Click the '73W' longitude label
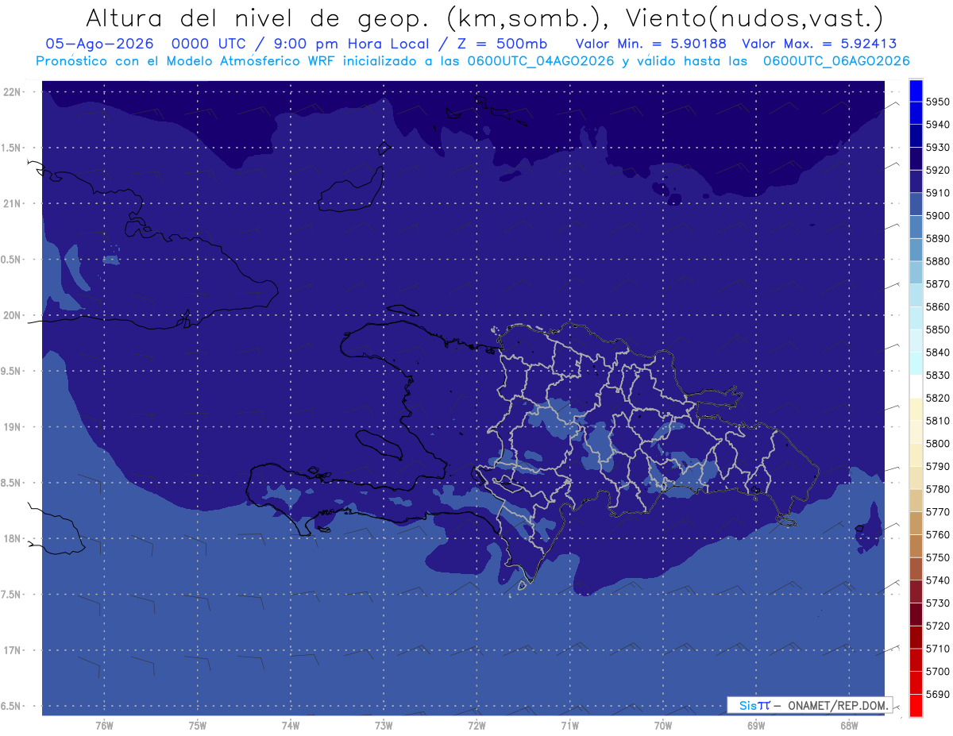Image resolution: width=953 pixels, height=736 pixels. [x=384, y=726]
